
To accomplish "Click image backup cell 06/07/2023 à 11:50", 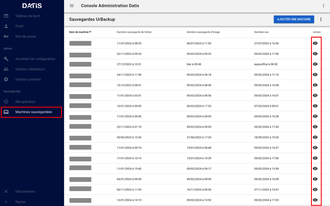I will [x=199, y=43].
